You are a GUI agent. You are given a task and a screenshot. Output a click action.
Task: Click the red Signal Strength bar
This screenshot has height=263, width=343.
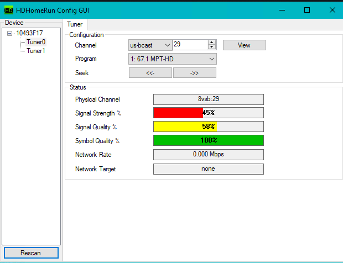point(209,113)
